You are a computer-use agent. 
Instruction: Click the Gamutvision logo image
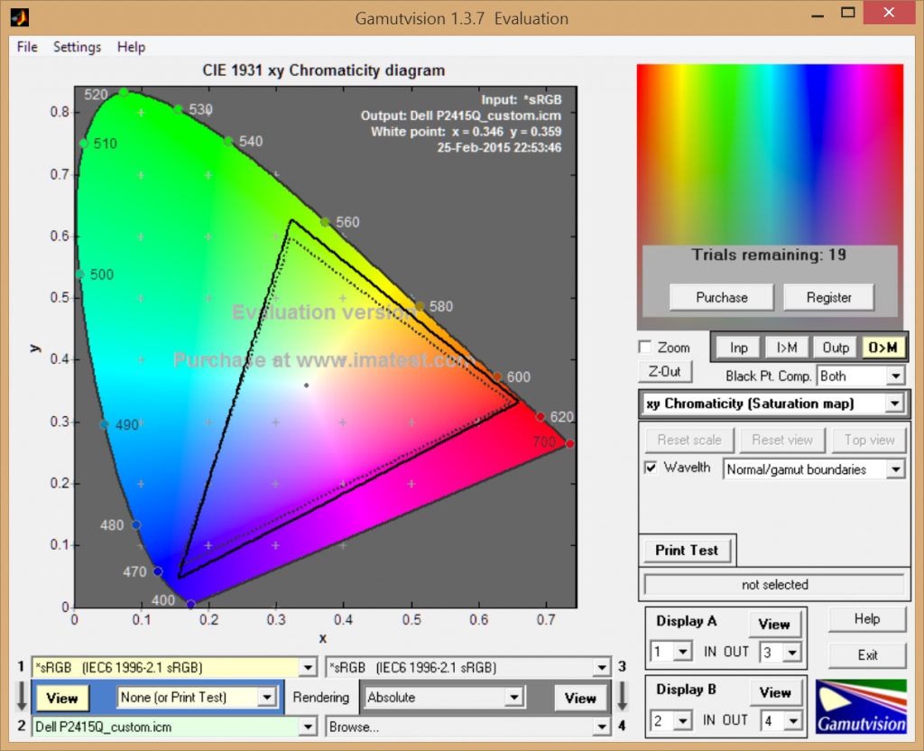coord(861,706)
